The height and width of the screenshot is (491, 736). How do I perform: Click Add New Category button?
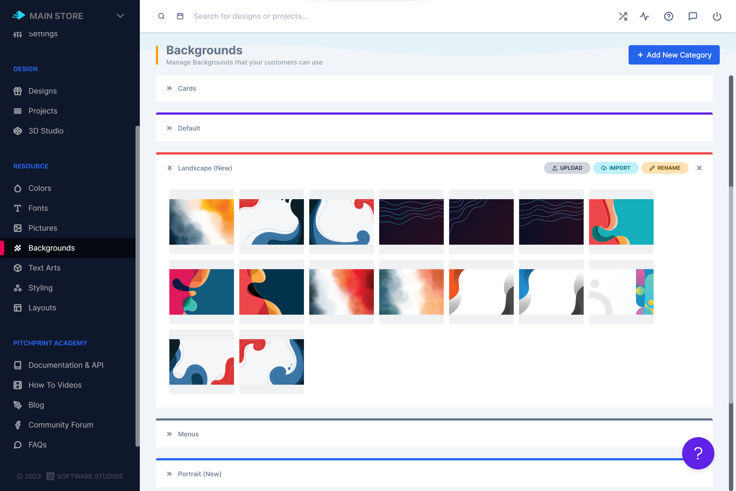pyautogui.click(x=674, y=55)
